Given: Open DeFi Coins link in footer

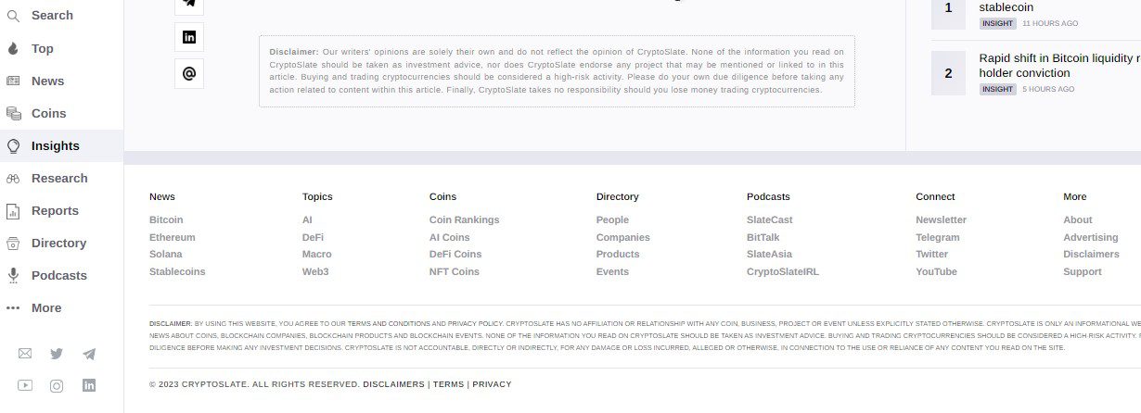Looking at the screenshot, I should click(455, 254).
